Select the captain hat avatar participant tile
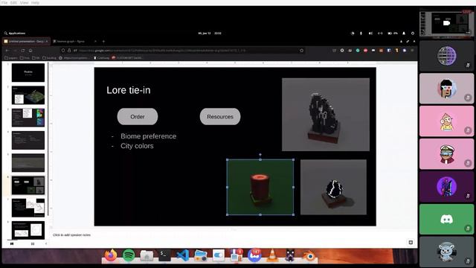This screenshot has height=268, width=476. pos(446,154)
